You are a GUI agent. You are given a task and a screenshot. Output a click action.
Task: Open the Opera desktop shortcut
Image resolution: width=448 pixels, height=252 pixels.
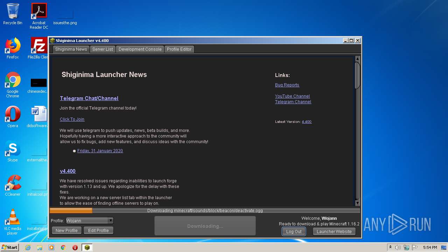[x=13, y=117]
